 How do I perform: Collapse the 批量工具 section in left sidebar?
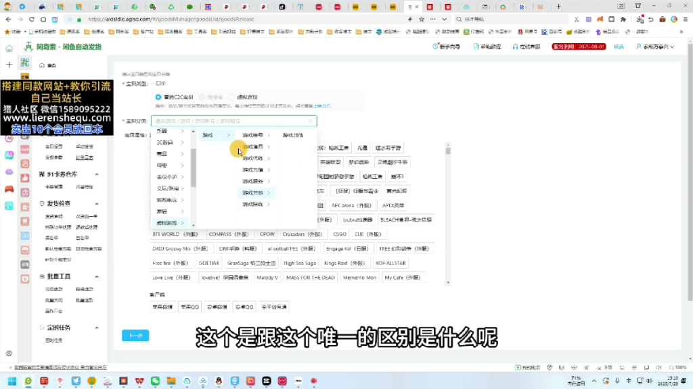click(96, 276)
